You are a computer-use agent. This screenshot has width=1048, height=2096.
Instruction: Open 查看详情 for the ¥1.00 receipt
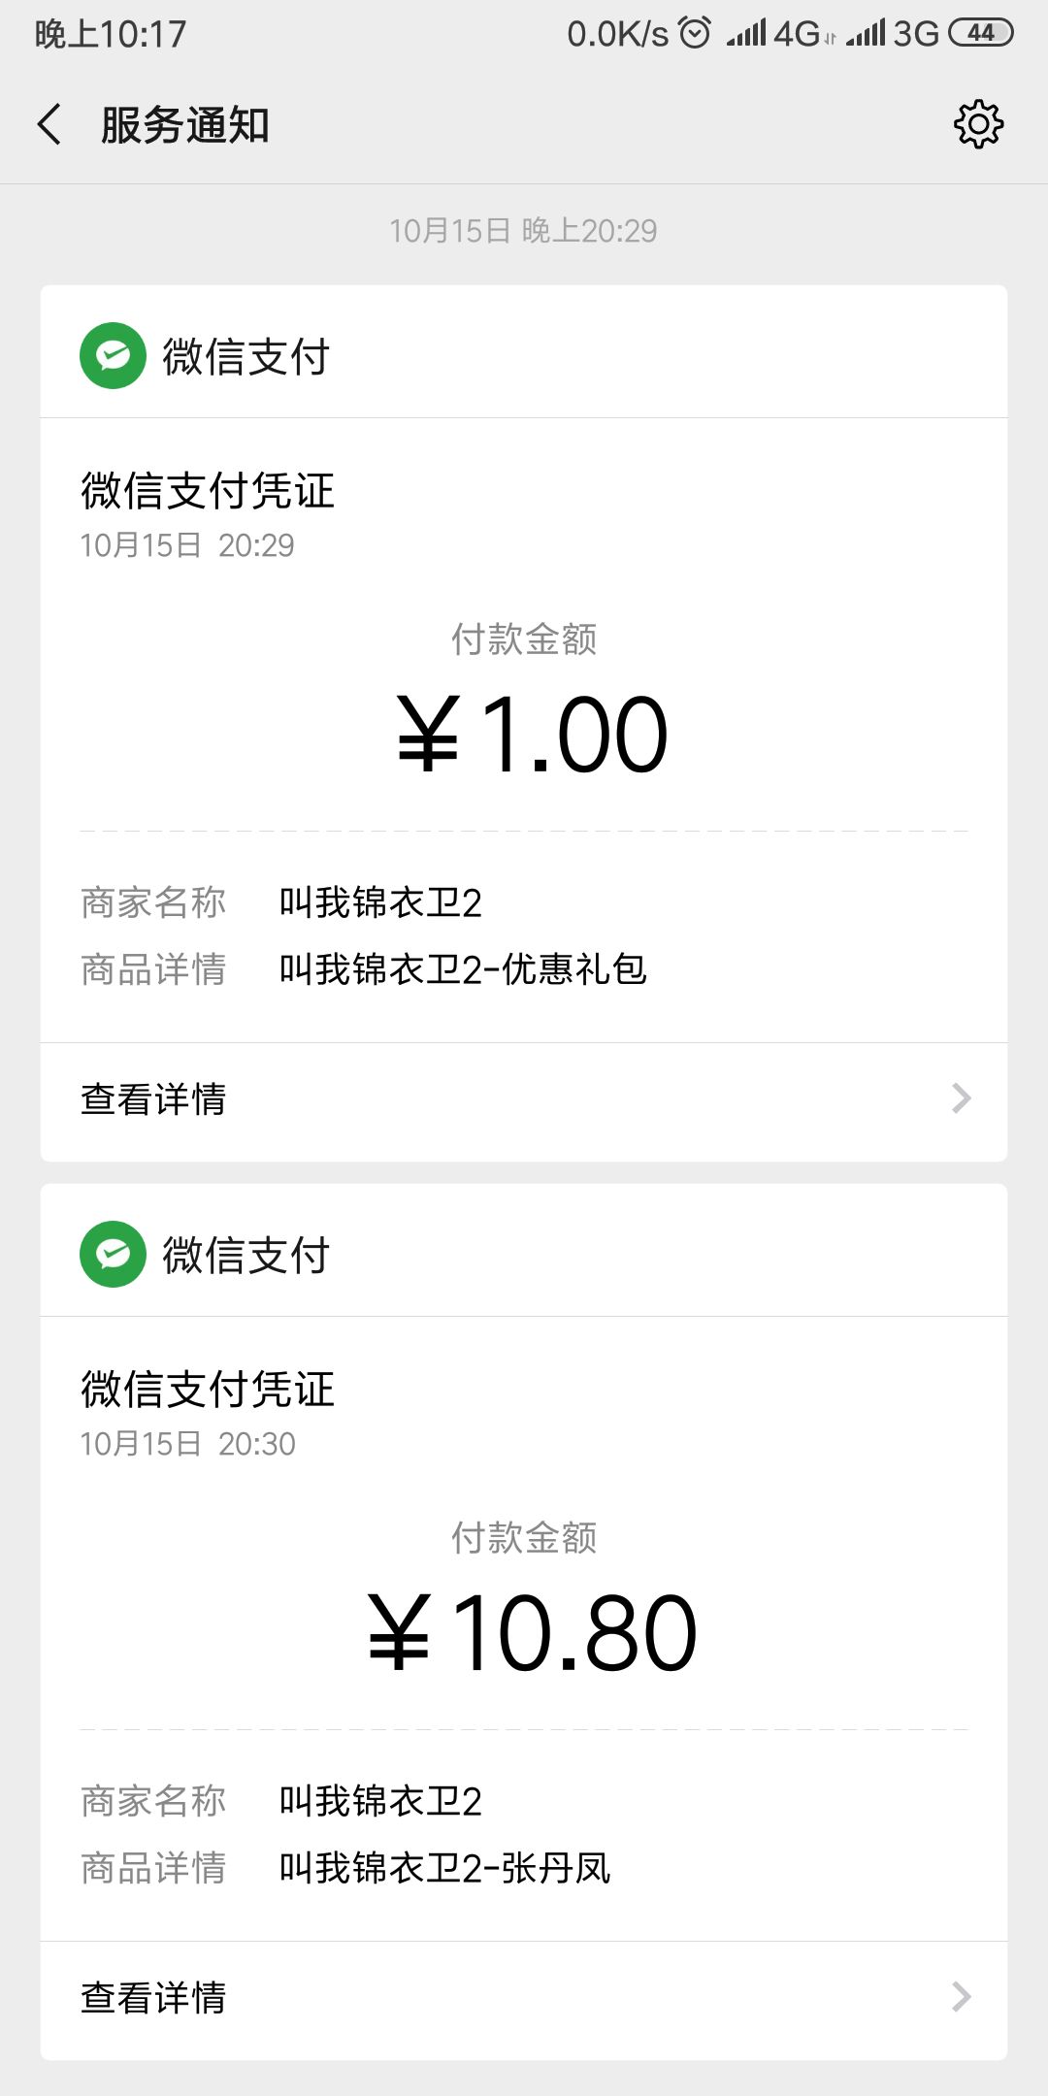153,1099
